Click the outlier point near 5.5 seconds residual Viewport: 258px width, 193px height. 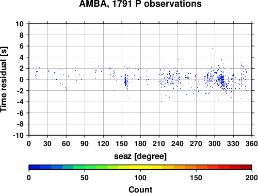212,49
